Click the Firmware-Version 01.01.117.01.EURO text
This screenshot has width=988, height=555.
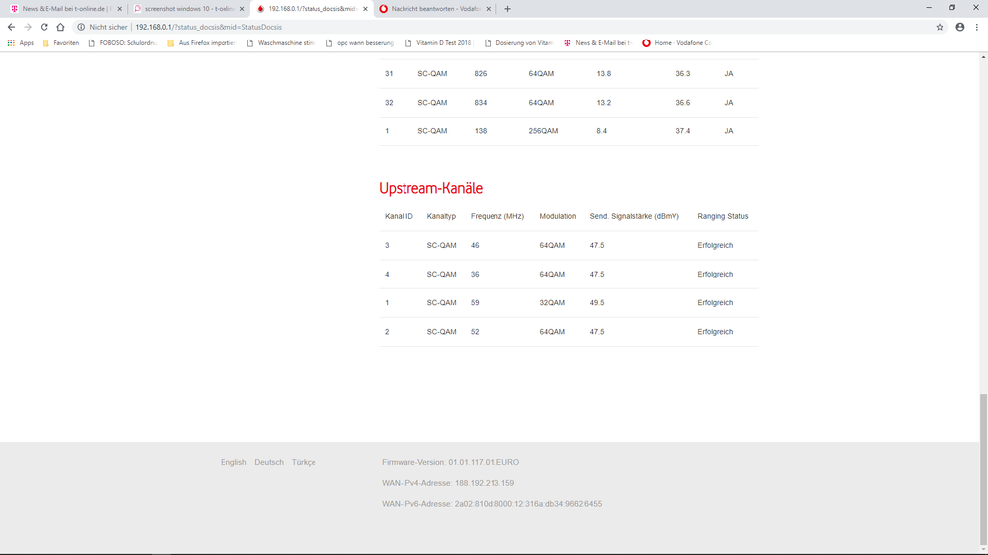coord(451,462)
